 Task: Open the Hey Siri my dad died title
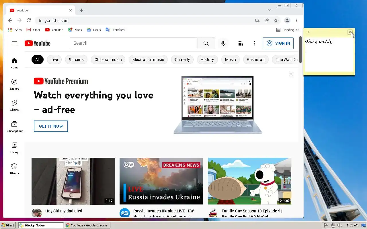pos(64,211)
